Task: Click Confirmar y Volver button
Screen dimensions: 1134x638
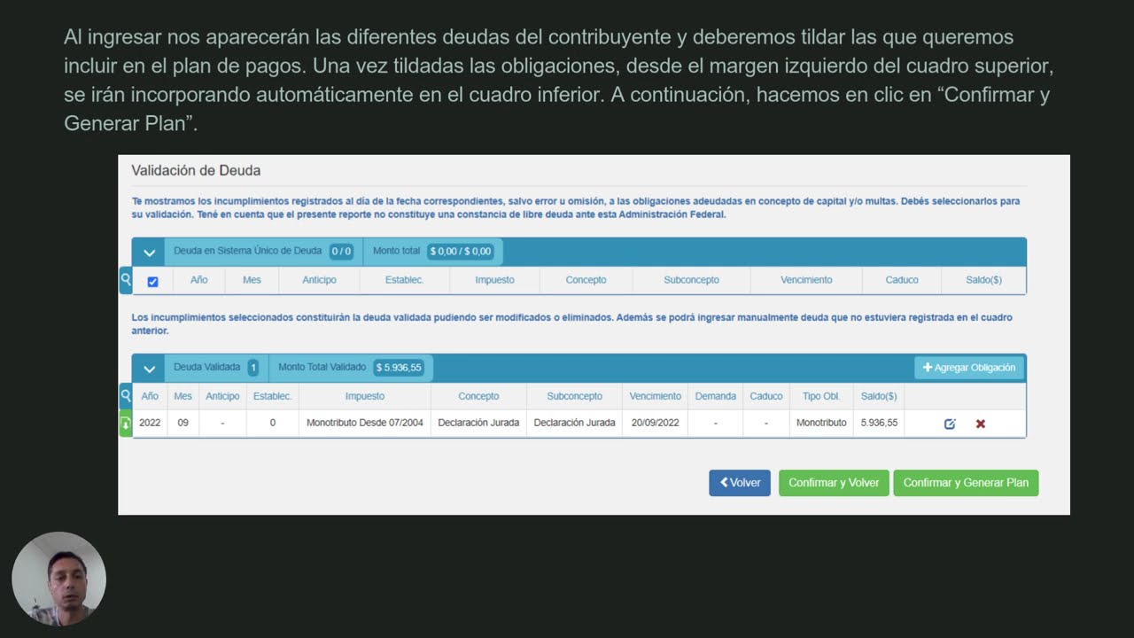Action: (x=834, y=483)
